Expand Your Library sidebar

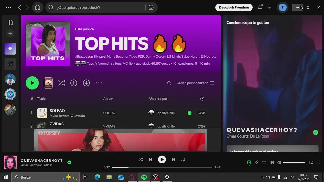10,22
